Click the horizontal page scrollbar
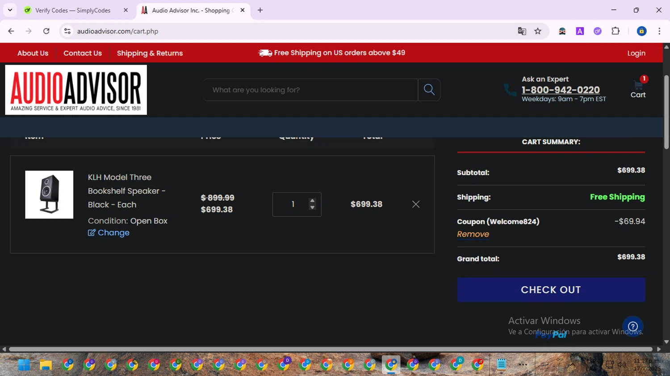670x376 pixels. [x=331, y=349]
